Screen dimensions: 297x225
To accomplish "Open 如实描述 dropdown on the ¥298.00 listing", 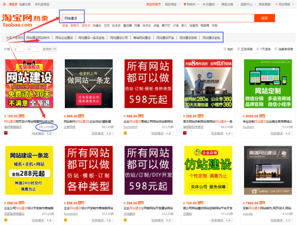I will click(x=162, y=220).
